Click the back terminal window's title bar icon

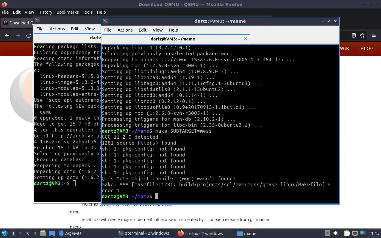click(37, 20)
